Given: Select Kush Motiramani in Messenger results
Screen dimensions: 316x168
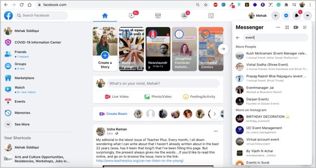Looking at the screenshot, I should (272, 55).
